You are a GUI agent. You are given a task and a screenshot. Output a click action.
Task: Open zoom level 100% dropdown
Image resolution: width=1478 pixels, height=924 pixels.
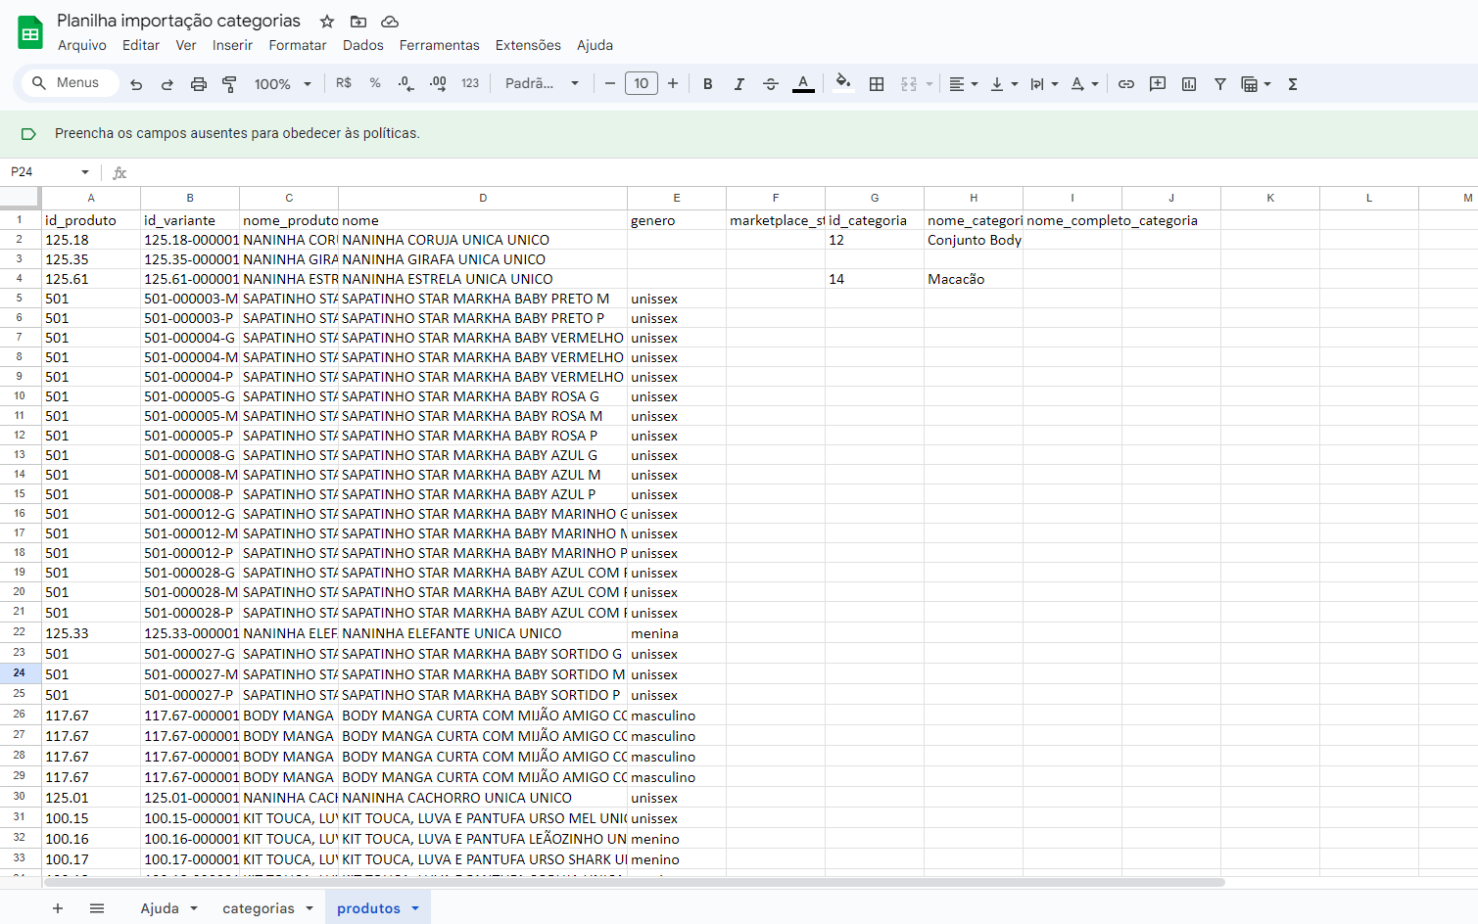click(x=282, y=84)
